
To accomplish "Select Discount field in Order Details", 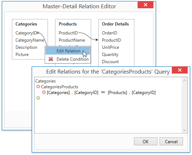I will coord(110,62).
